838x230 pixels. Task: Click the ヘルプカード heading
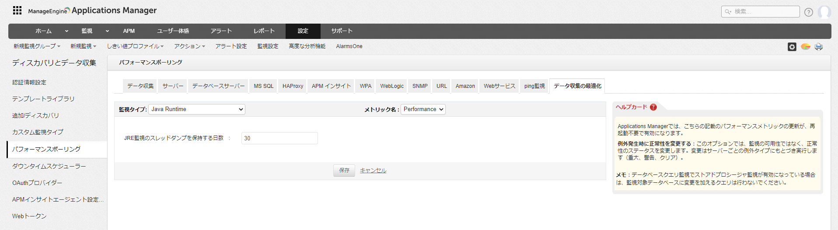[x=632, y=107]
